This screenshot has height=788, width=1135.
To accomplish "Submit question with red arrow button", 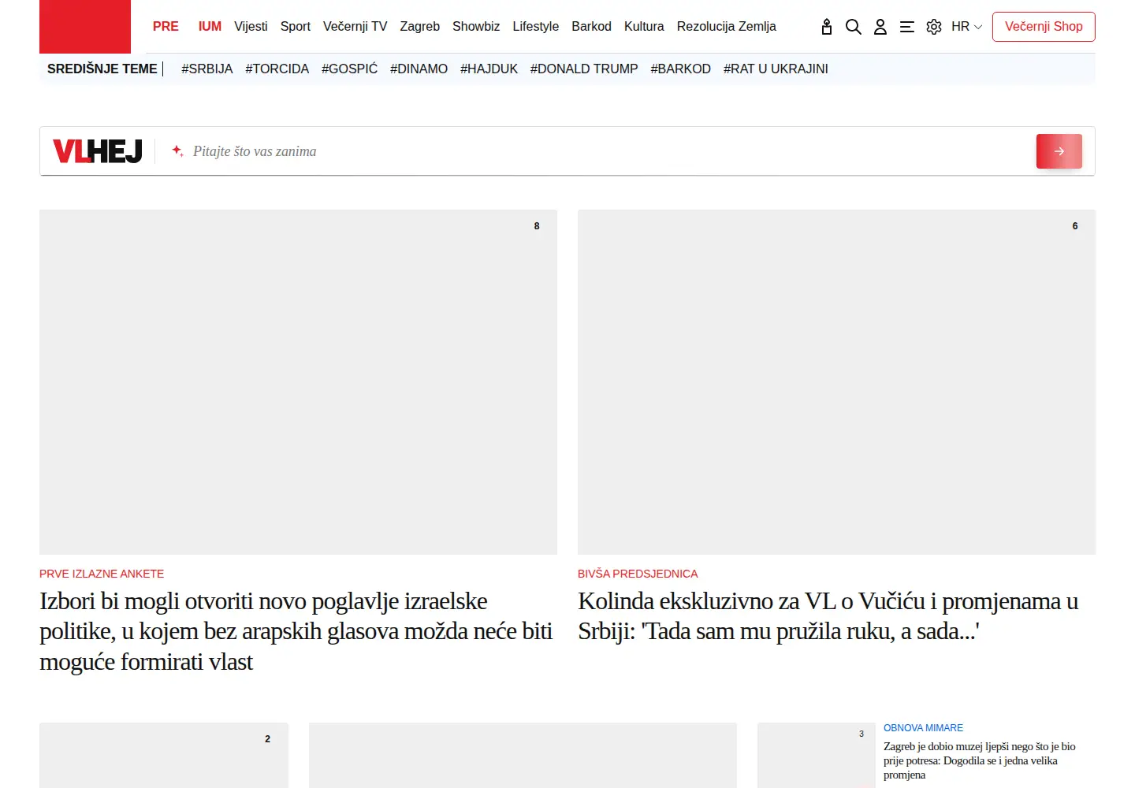I will point(1059,151).
